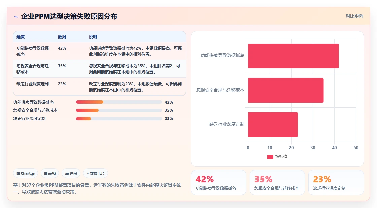The height and width of the screenshot is (208, 377).
Task: Click chart axis label 功能拼凑导致数据孤岛
Action: coord(222,55)
